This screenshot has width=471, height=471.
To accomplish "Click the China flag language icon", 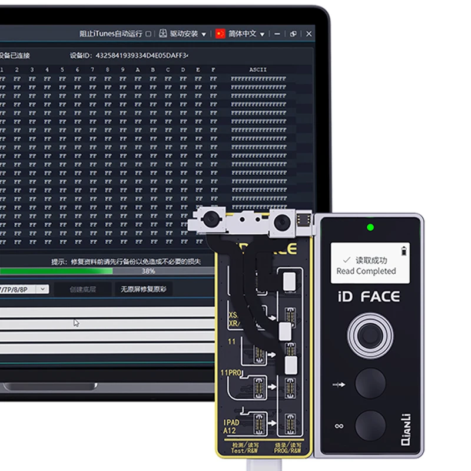I will [x=220, y=34].
